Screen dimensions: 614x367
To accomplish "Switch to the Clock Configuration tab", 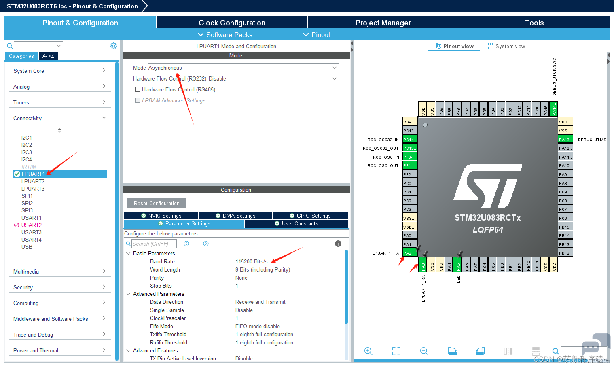I will click(x=232, y=23).
